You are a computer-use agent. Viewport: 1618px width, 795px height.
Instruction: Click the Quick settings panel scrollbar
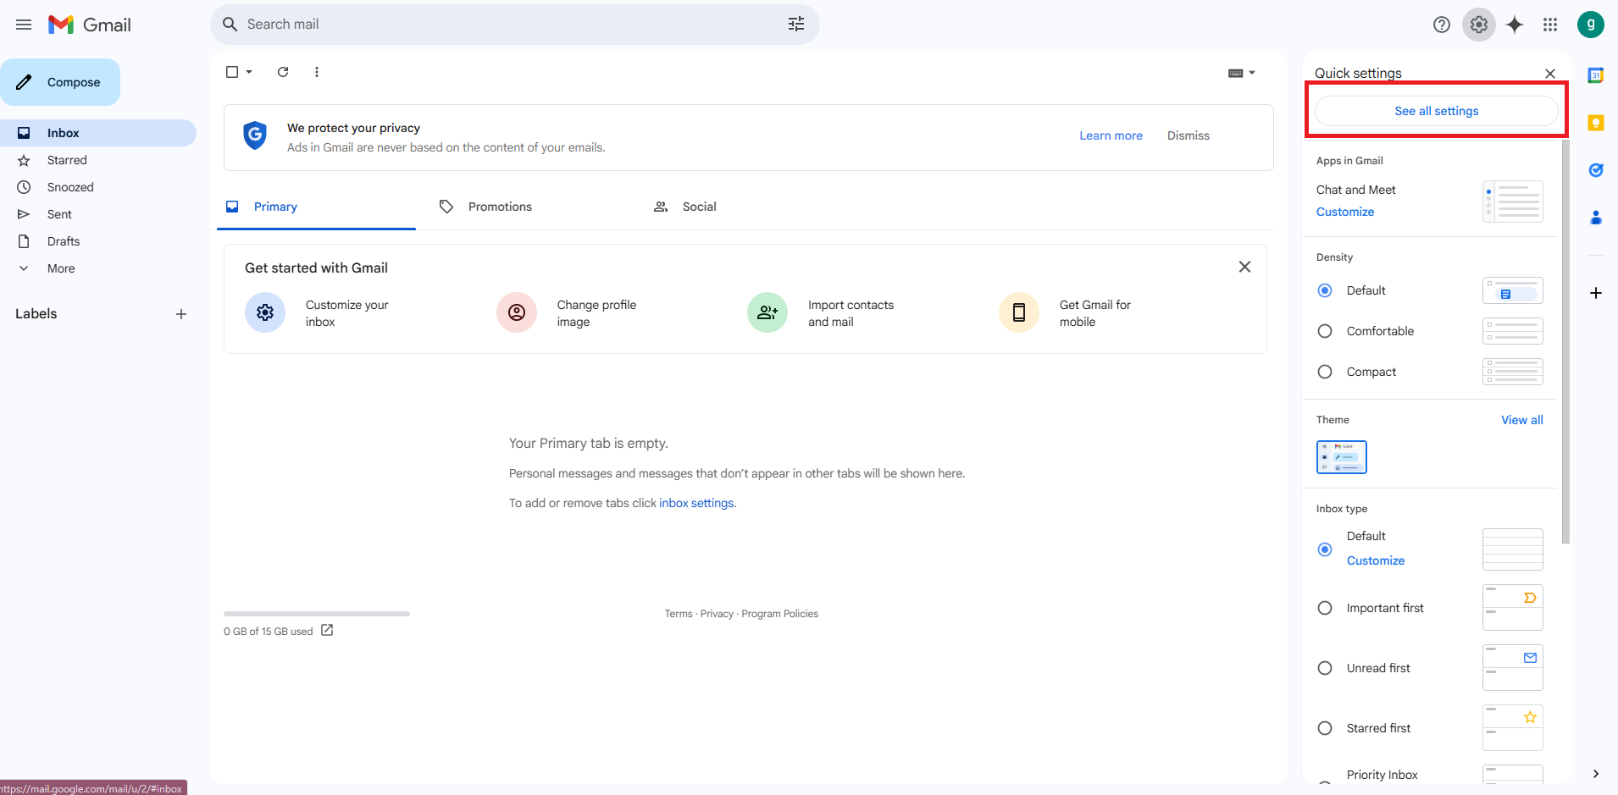1565,339
